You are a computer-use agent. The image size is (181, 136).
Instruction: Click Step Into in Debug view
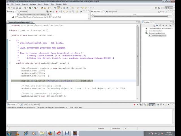click(64, 12)
